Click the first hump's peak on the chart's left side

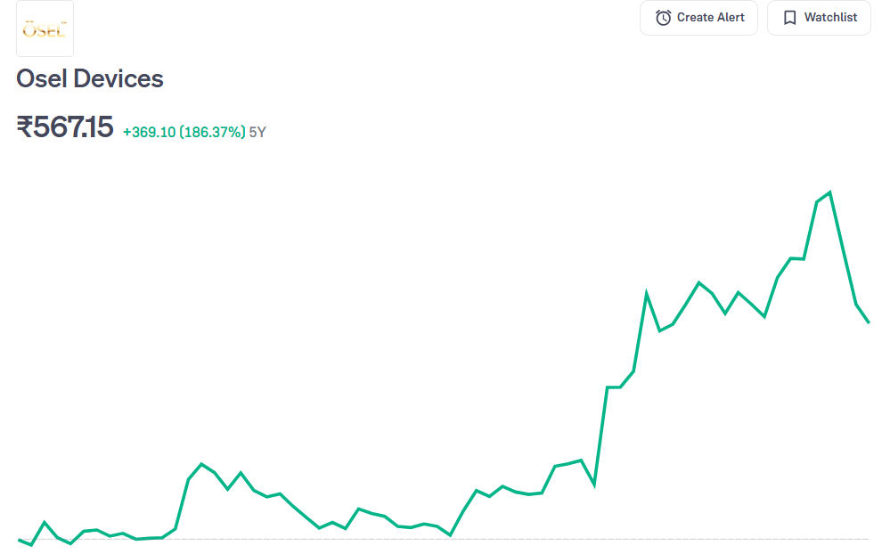click(x=202, y=464)
